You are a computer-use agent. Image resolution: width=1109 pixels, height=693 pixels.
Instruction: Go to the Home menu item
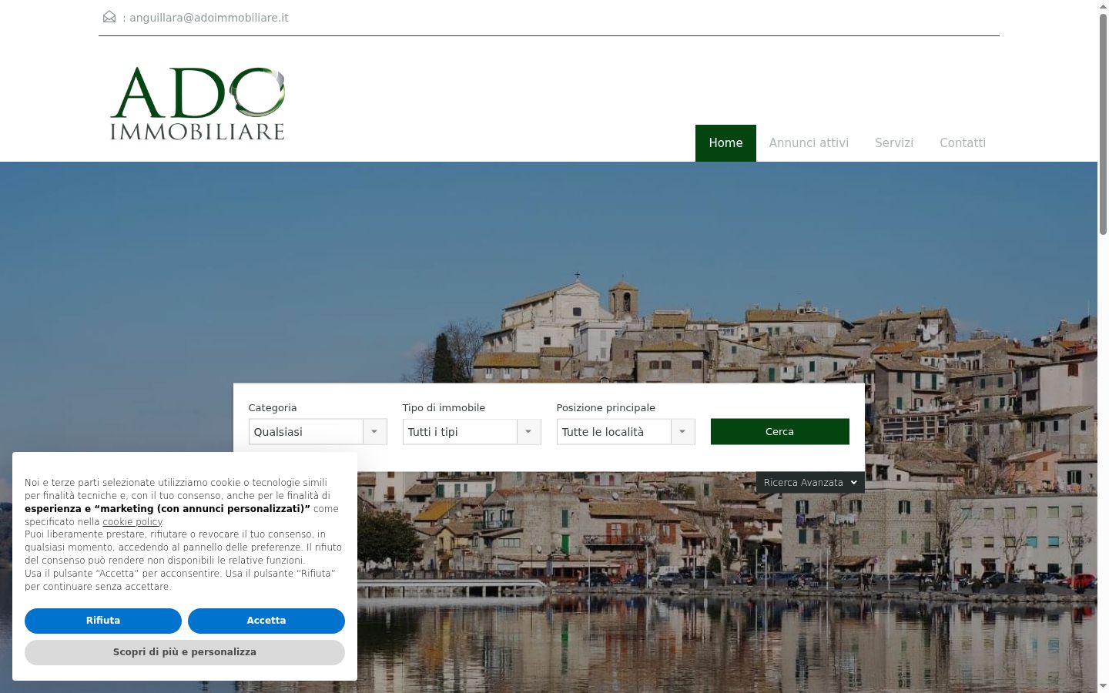[x=725, y=143]
